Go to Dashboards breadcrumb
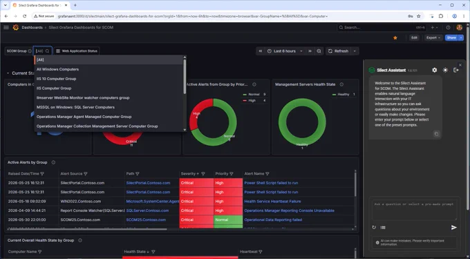The height and width of the screenshot is (259, 470). click(x=32, y=28)
